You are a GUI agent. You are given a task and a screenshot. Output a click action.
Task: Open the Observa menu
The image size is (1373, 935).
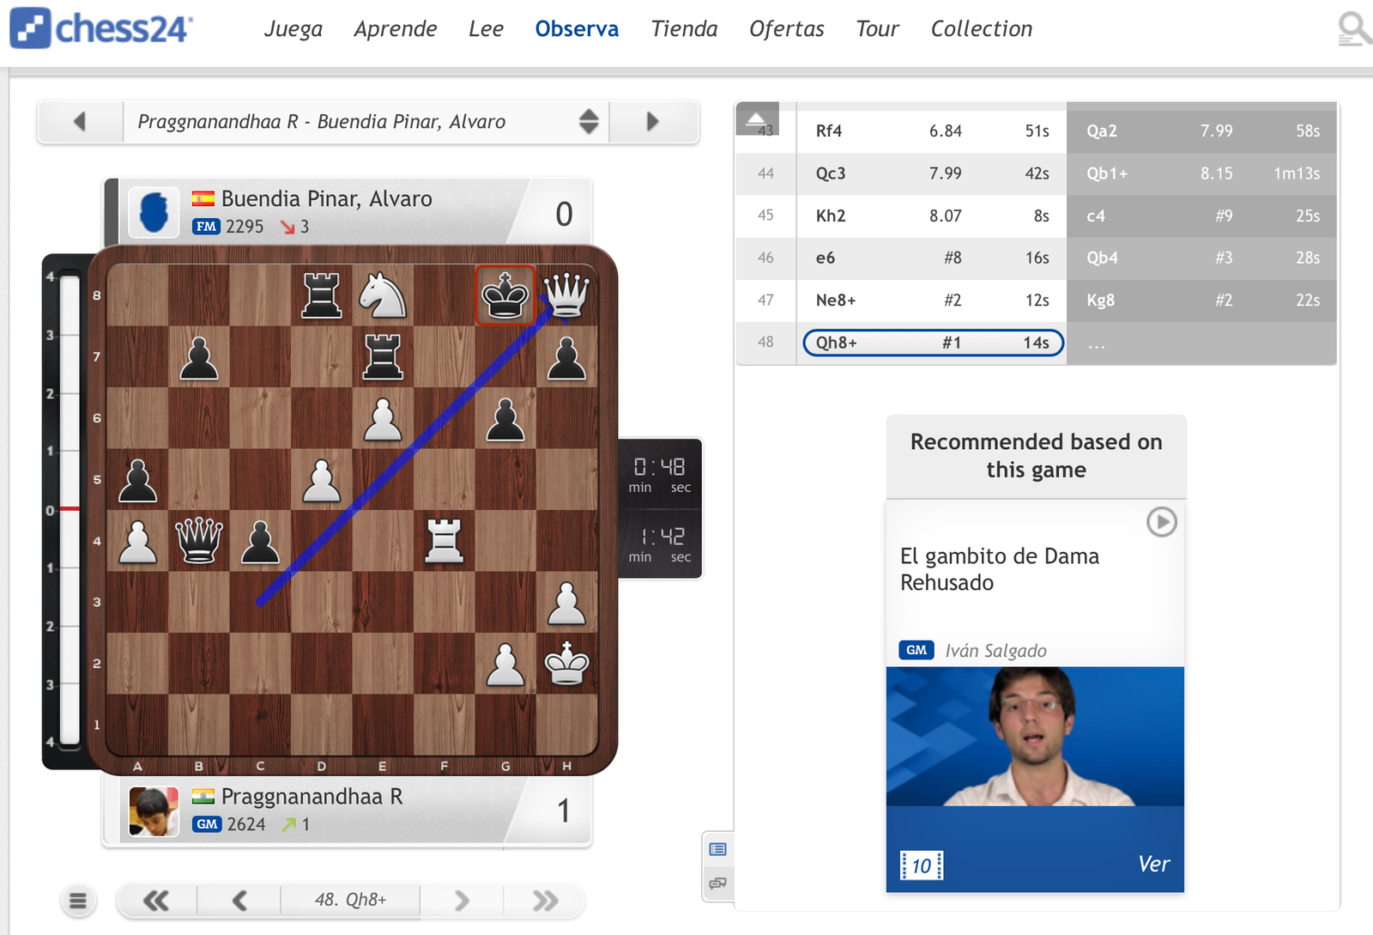(x=577, y=29)
